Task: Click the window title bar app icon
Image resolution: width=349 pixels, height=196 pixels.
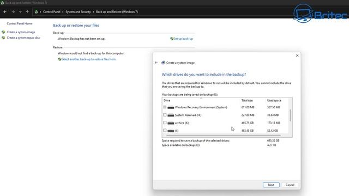Action: [x=2, y=3]
